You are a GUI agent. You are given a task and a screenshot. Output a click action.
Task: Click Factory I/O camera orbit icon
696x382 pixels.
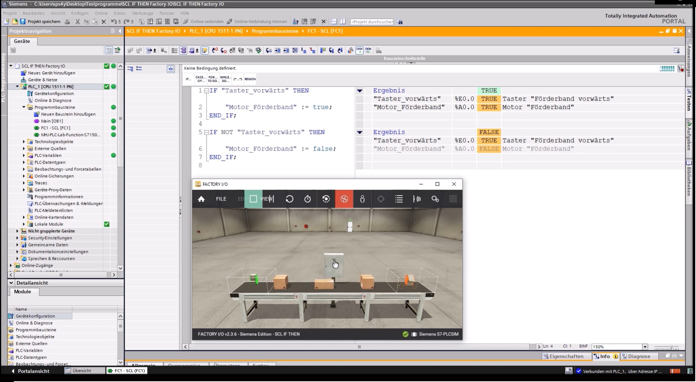(x=326, y=199)
